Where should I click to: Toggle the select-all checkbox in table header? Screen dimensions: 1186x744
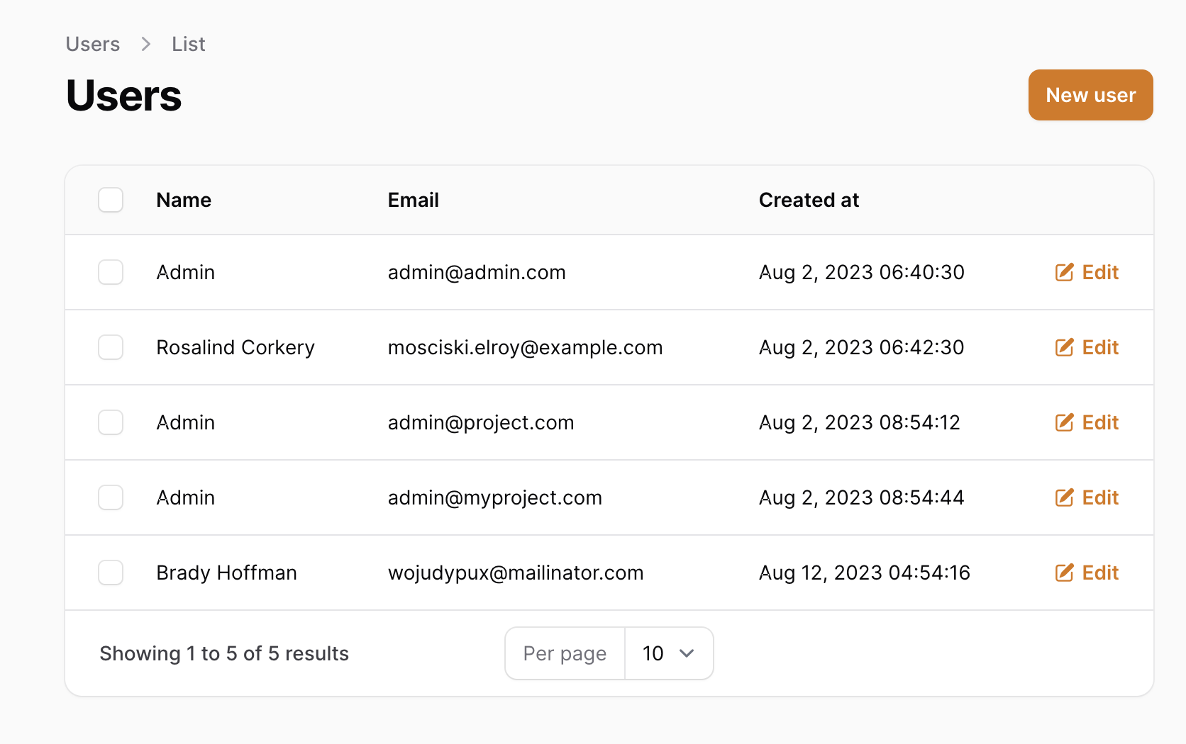[x=111, y=200]
